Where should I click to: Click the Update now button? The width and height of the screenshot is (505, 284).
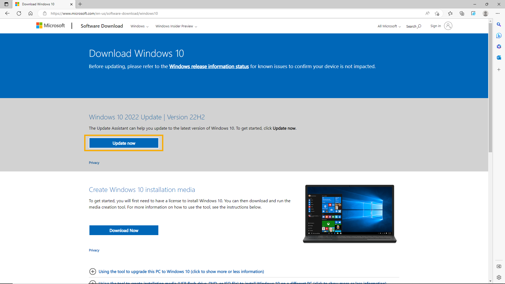(124, 143)
